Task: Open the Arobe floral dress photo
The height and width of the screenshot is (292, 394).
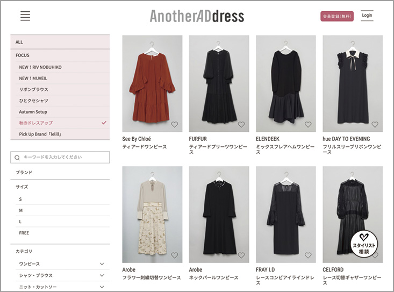Action: [152, 215]
